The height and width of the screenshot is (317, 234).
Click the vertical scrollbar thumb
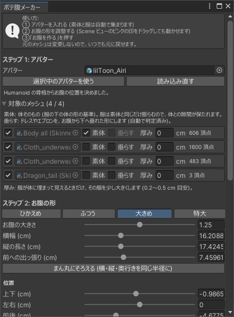(x=230, y=100)
